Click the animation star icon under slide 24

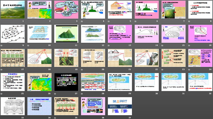[x=189, y=70]
